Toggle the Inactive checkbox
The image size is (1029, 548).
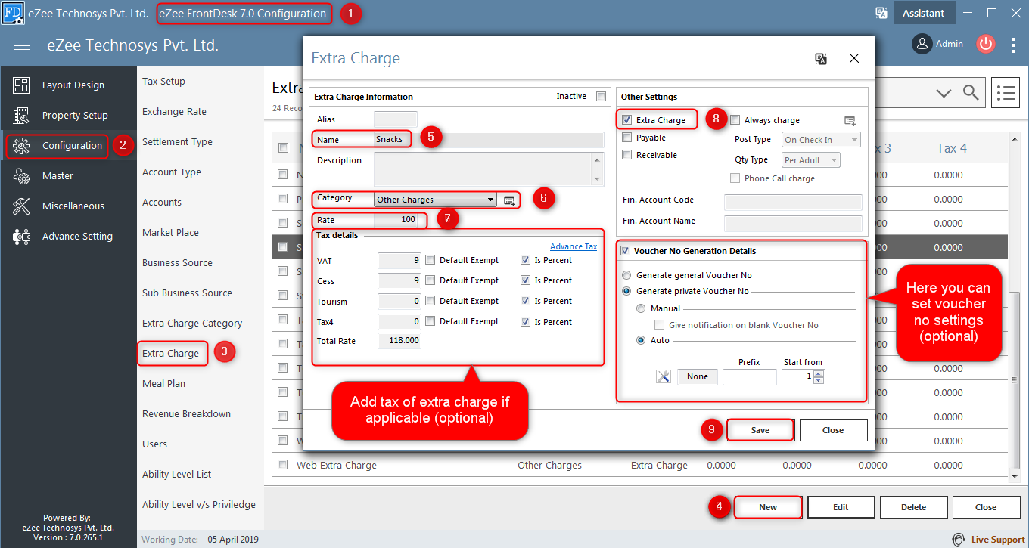click(x=602, y=97)
